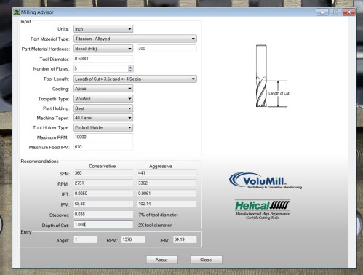Screen dimensions: 363x275
Task: Click the conservative SFM field showing 360
Action: click(x=103, y=173)
